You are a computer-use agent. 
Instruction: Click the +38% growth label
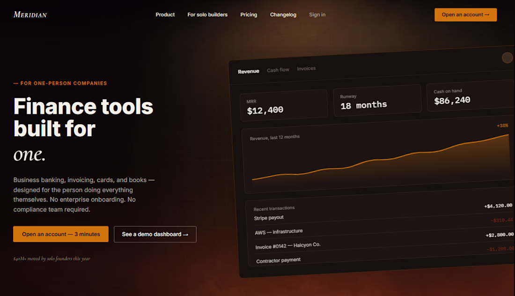502,126
